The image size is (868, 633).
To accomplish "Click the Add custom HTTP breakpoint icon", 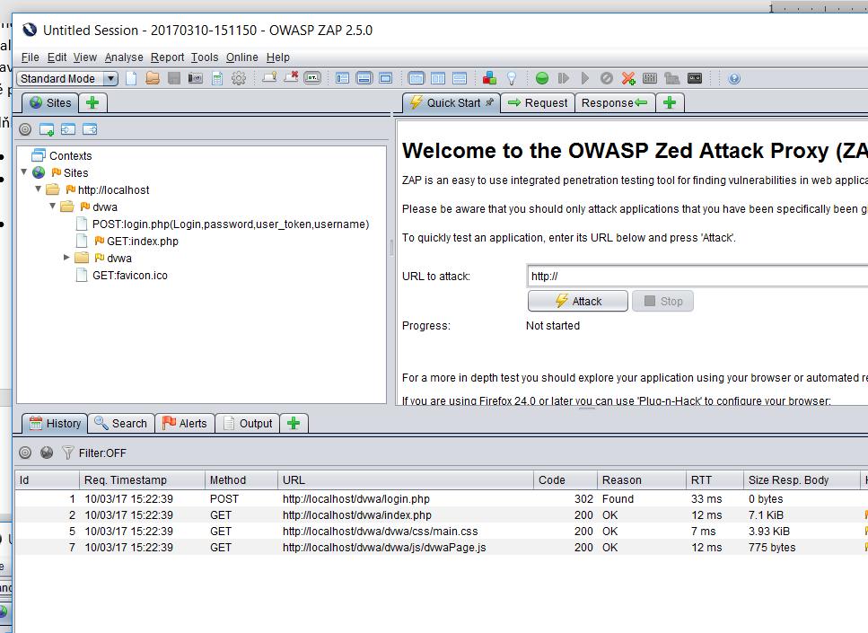I will pyautogui.click(x=628, y=78).
